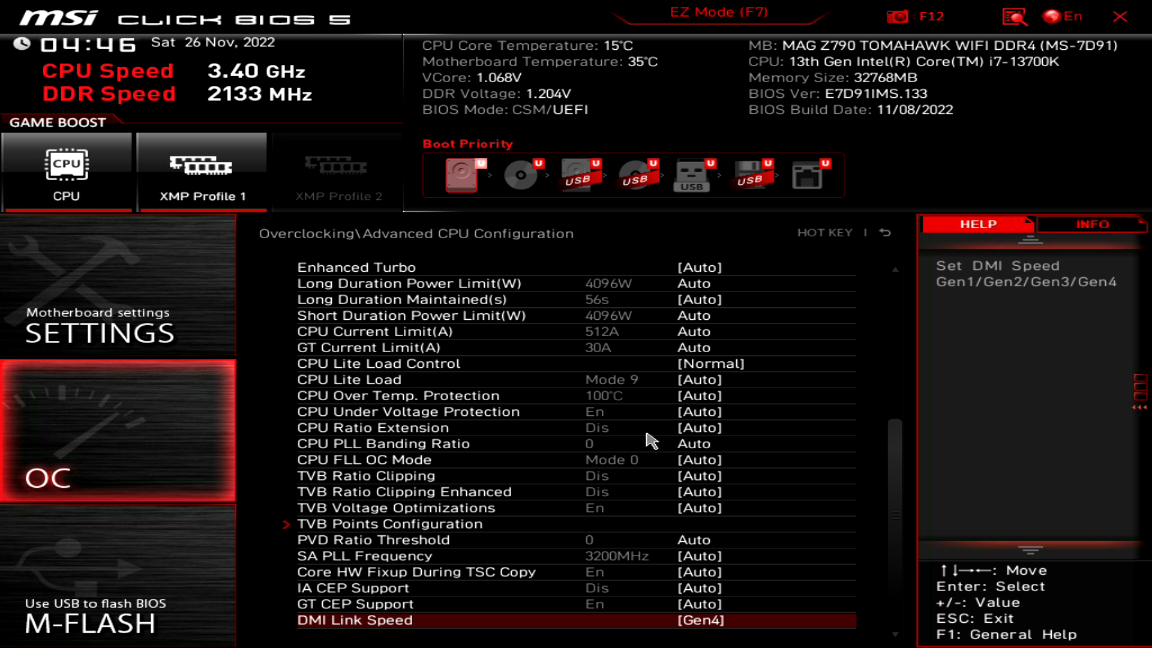1152x648 pixels.
Task: Select the SA PLL Frequency row
Action: [576, 556]
